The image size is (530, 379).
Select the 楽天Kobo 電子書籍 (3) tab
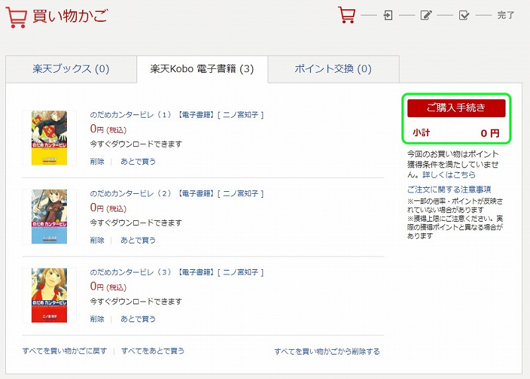click(202, 69)
